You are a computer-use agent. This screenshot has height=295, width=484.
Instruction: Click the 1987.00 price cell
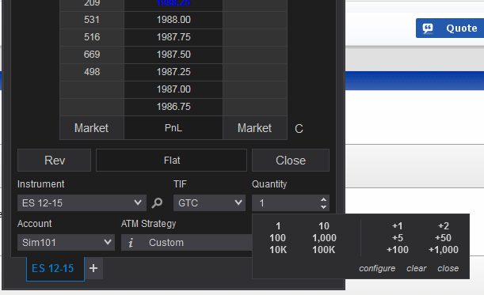click(x=173, y=89)
